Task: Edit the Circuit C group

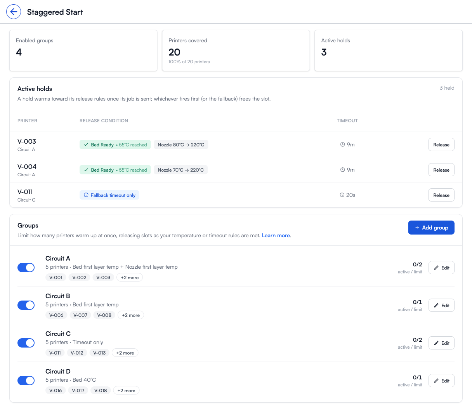Action: coord(441,343)
